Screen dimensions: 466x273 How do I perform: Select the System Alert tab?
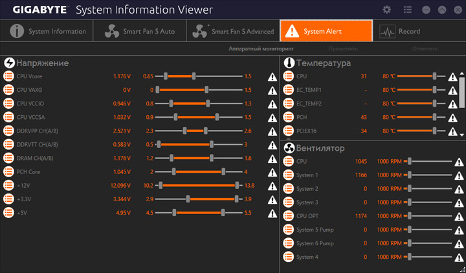[326, 31]
